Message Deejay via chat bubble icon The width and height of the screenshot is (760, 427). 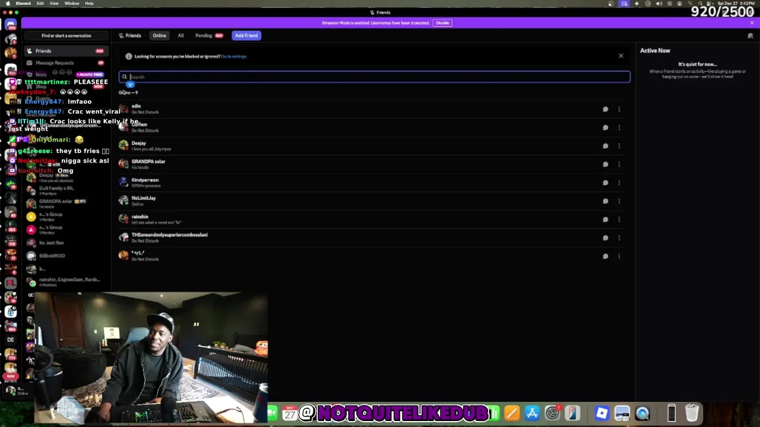coord(606,146)
